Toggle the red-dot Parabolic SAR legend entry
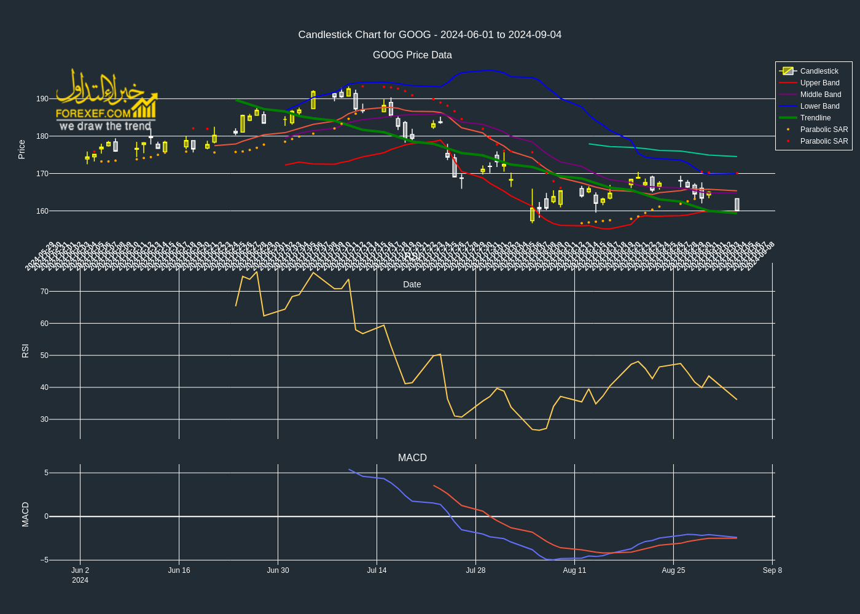This screenshot has height=614, width=860. [x=815, y=141]
